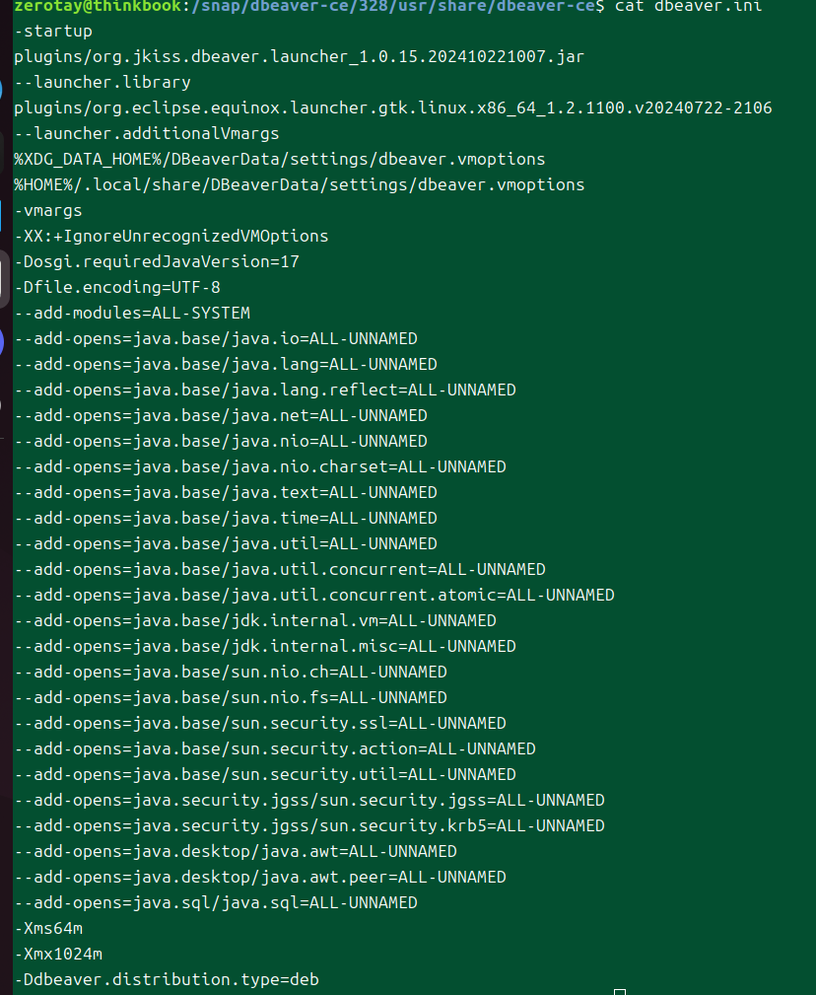Click the -Ddbeaver.distribution.type=deb line

tap(167, 979)
